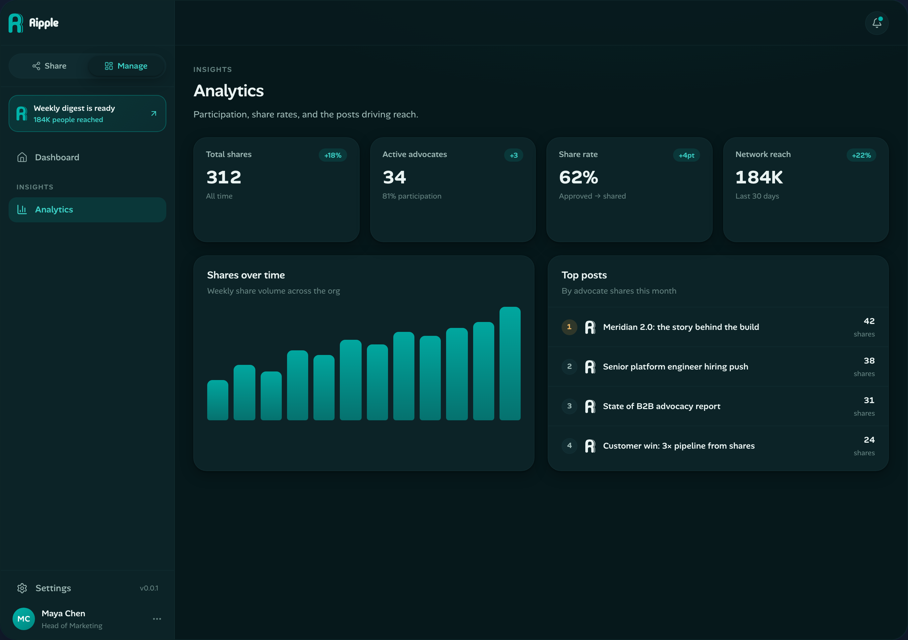
Task: Click the Share rate value 62%
Action: pyautogui.click(x=579, y=177)
